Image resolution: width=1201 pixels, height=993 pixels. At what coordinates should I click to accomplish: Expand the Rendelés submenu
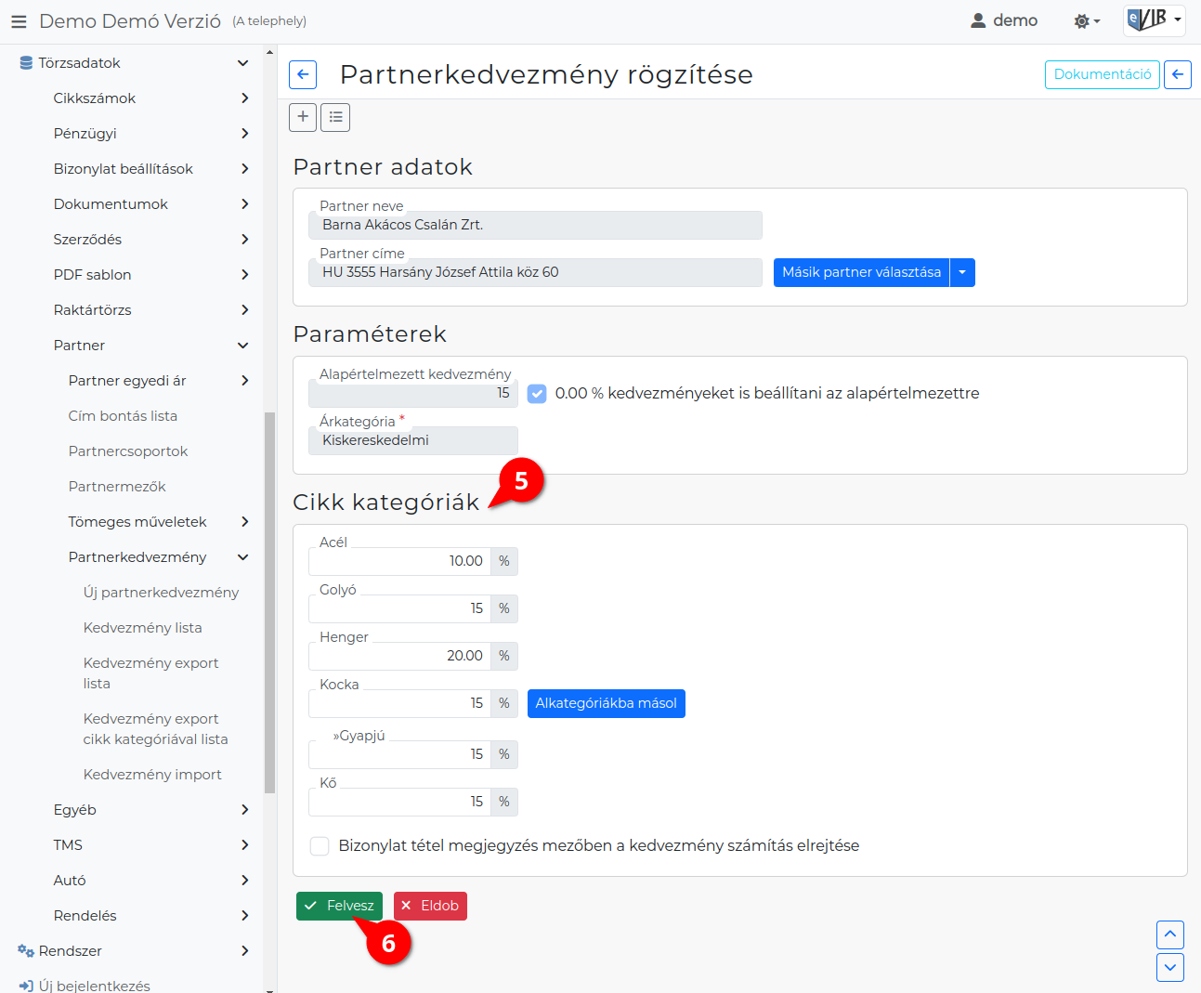pyautogui.click(x=244, y=916)
